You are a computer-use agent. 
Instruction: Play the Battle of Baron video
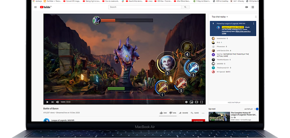click(47, 102)
